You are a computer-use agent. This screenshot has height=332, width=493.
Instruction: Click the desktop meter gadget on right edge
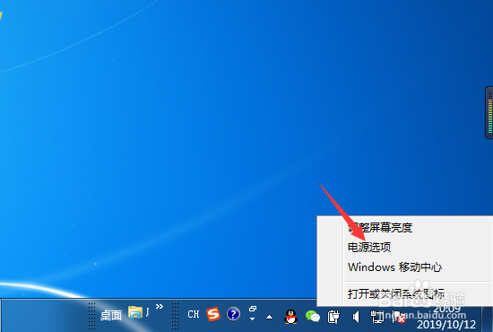click(489, 112)
